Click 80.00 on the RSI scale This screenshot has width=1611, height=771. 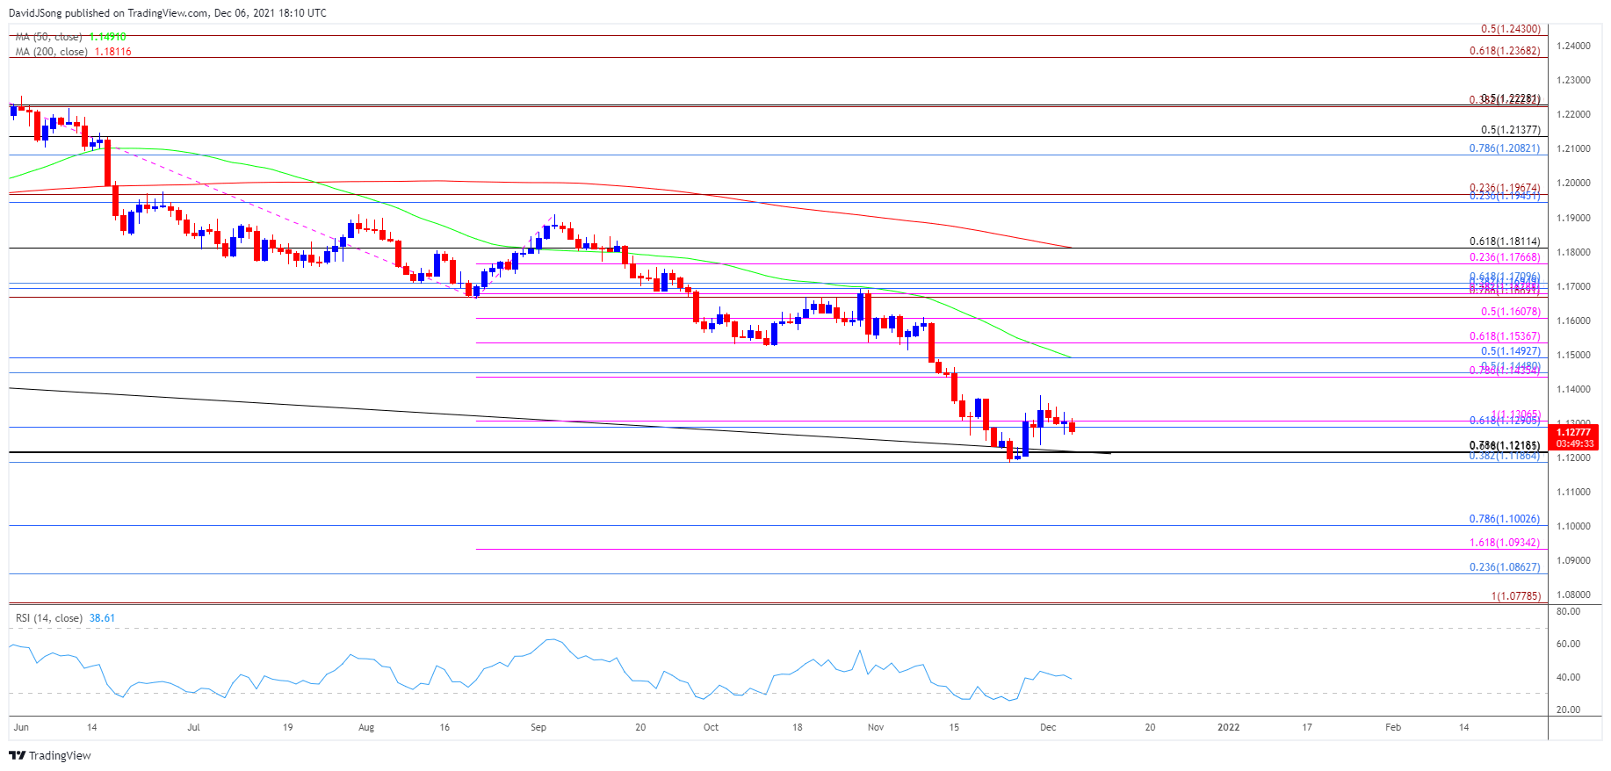1568,611
